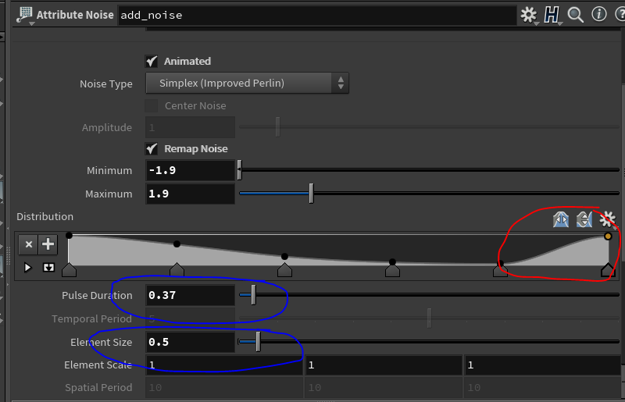Screen dimensions: 625x402
Task: Click the Element Size value field
Action: (x=190, y=342)
